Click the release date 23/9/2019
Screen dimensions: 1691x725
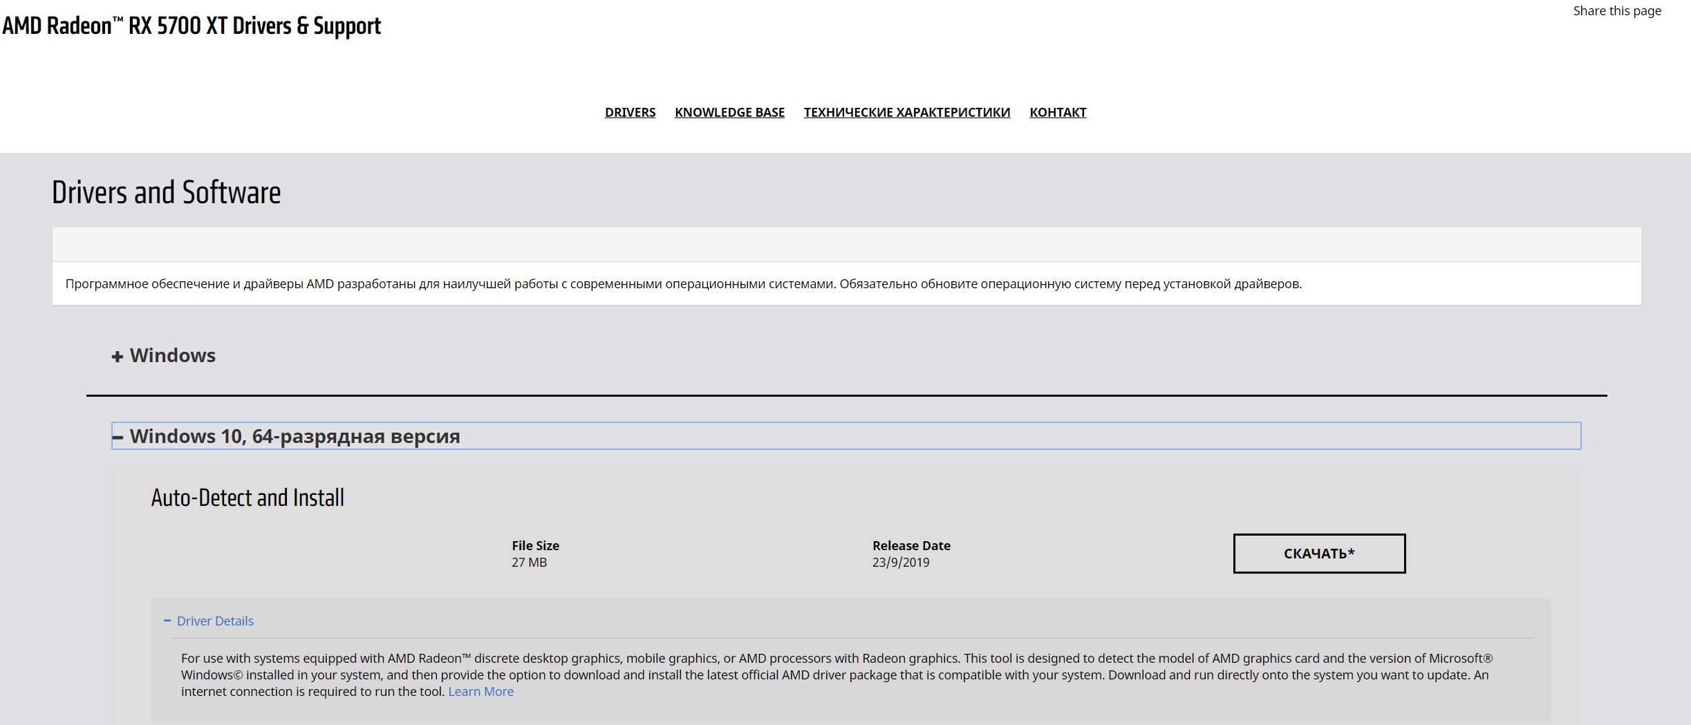pos(901,563)
